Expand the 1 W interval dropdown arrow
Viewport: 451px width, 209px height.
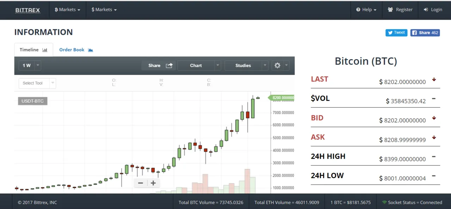38,65
